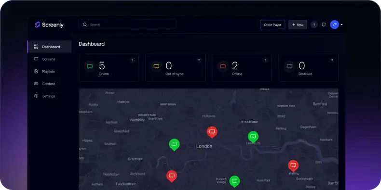Open Dashboard in the sidebar
Image resolution: width=381 pixels, height=190 pixels.
(x=49, y=47)
